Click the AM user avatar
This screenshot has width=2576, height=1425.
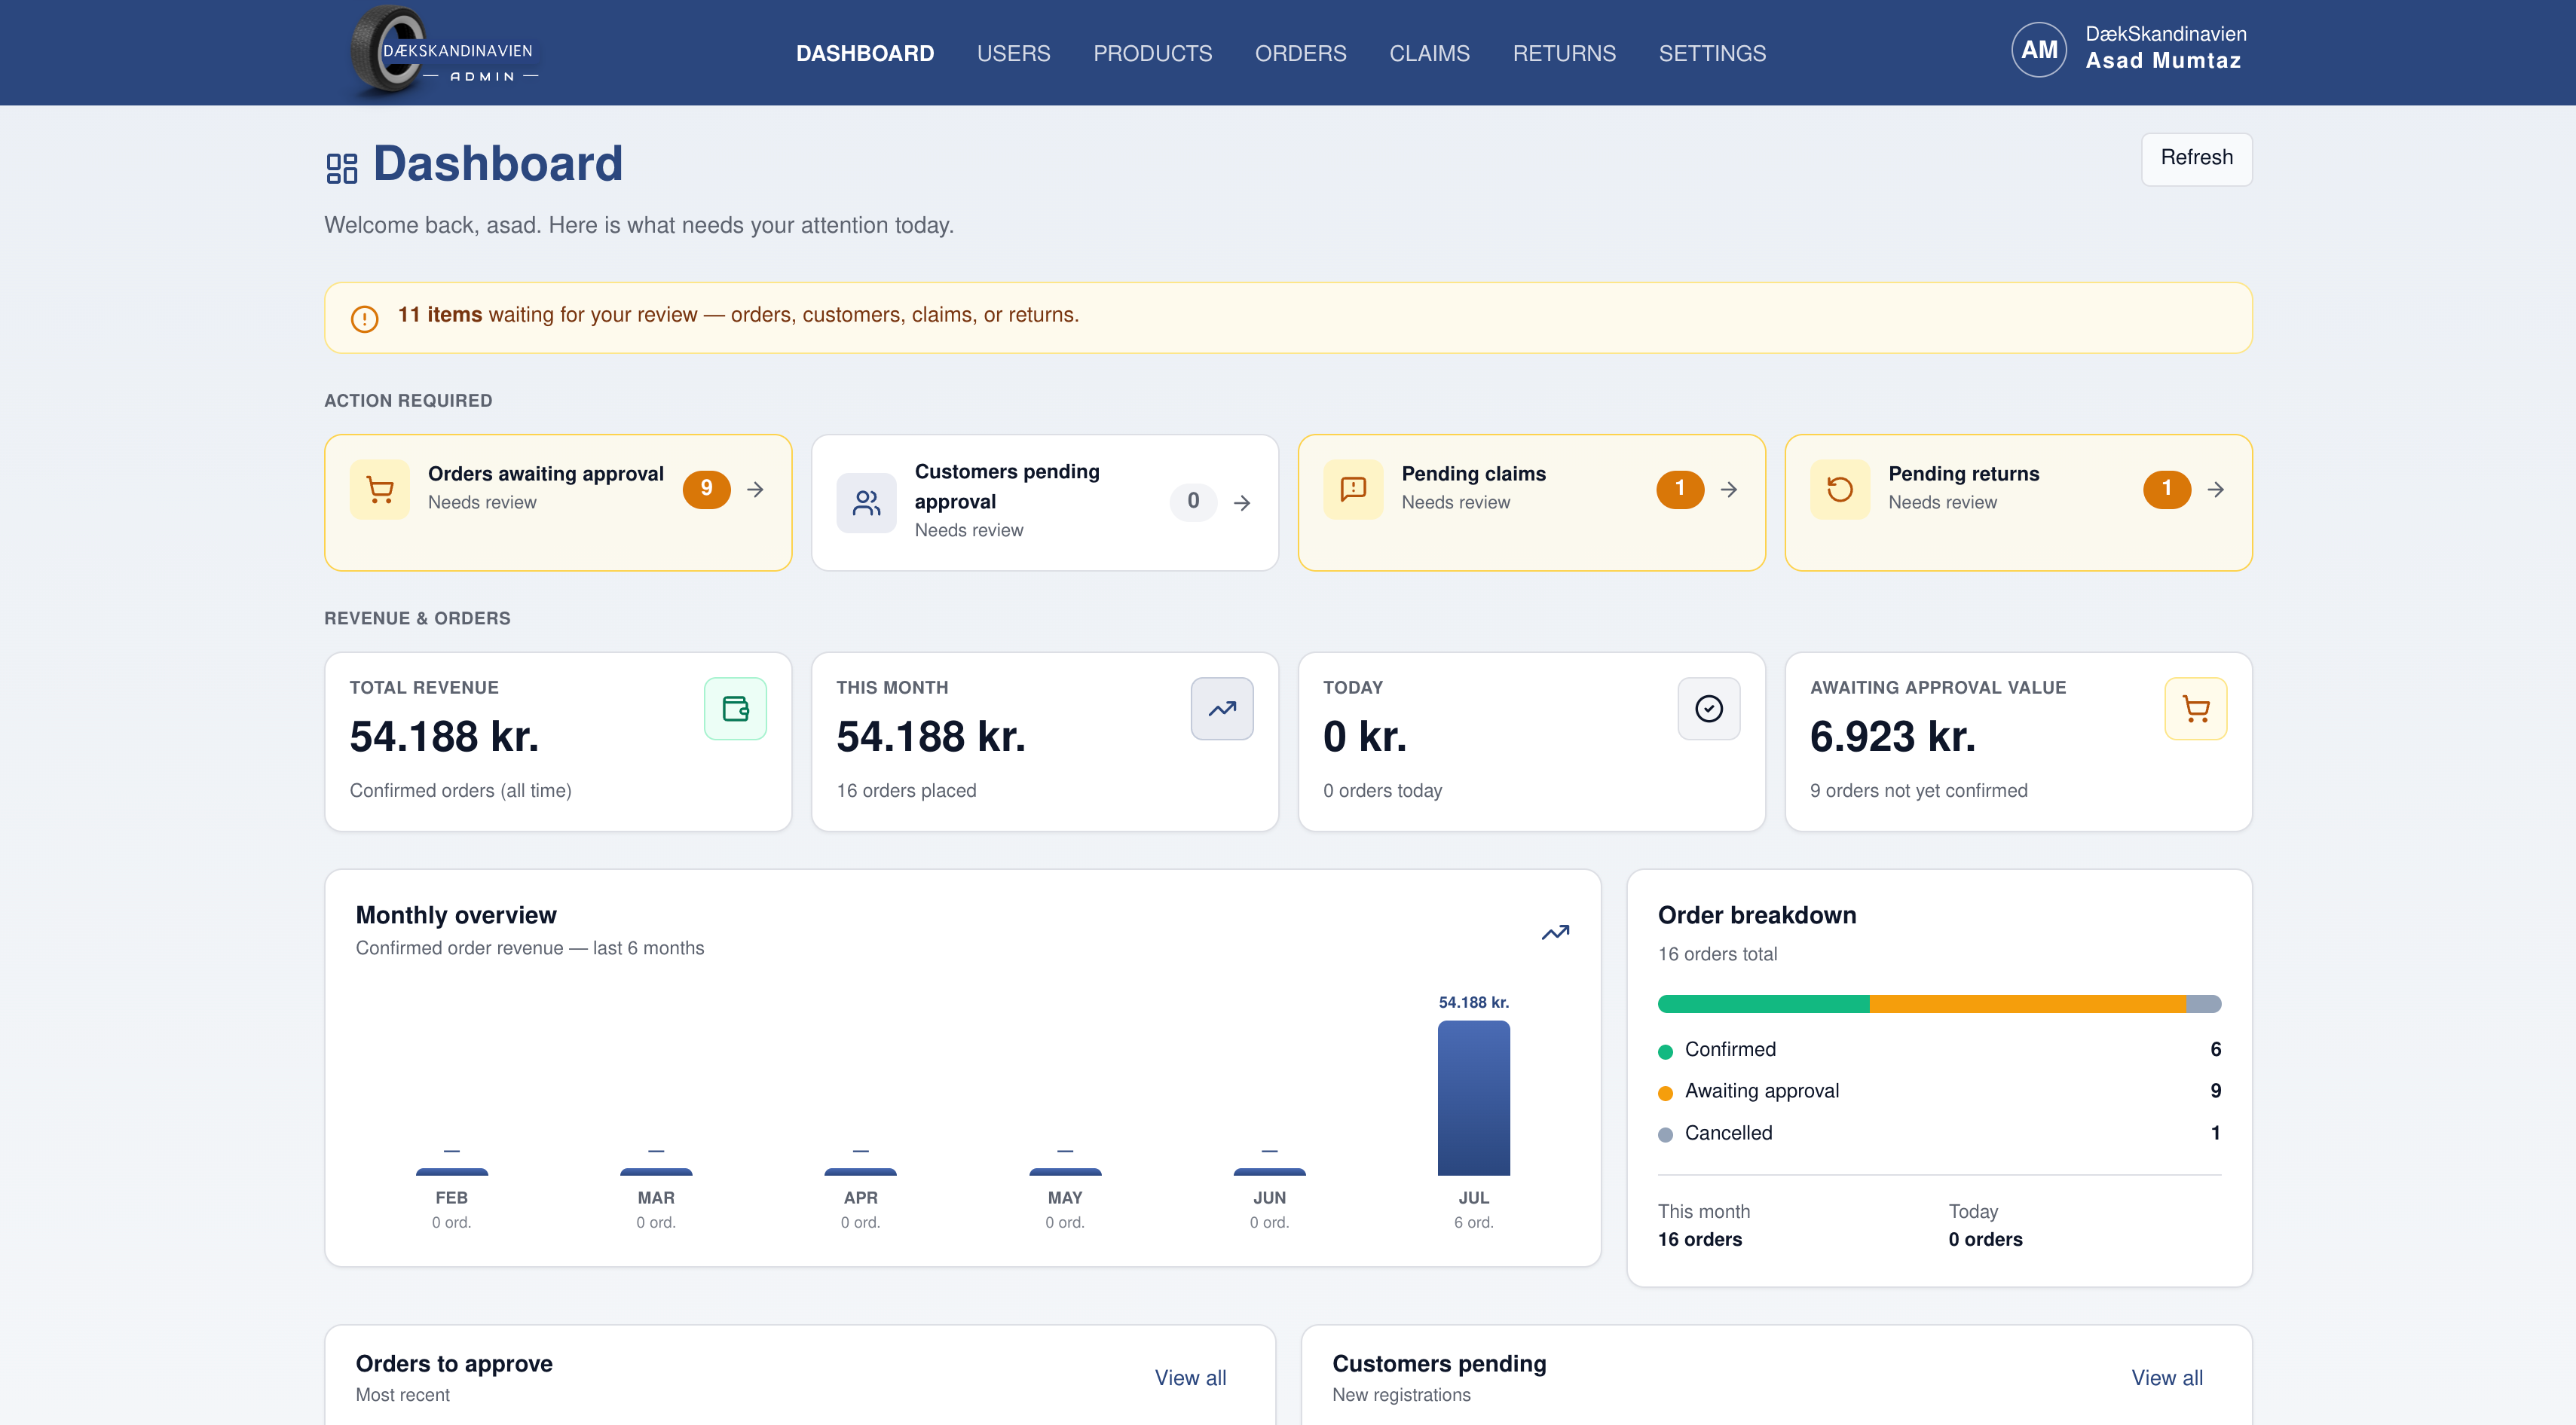2039,50
